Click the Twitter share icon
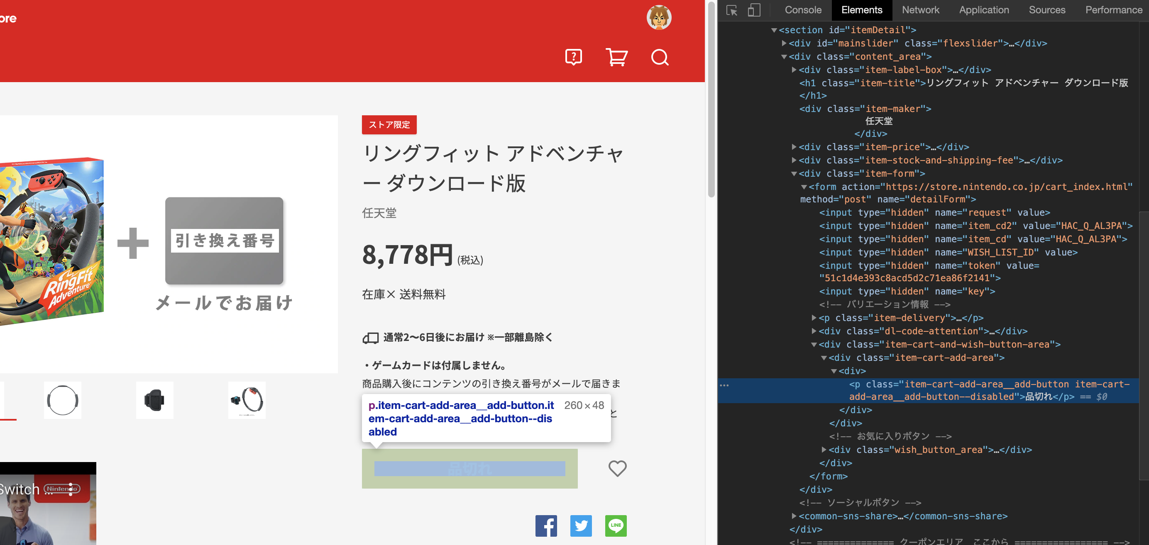The image size is (1149, 545). click(x=581, y=526)
